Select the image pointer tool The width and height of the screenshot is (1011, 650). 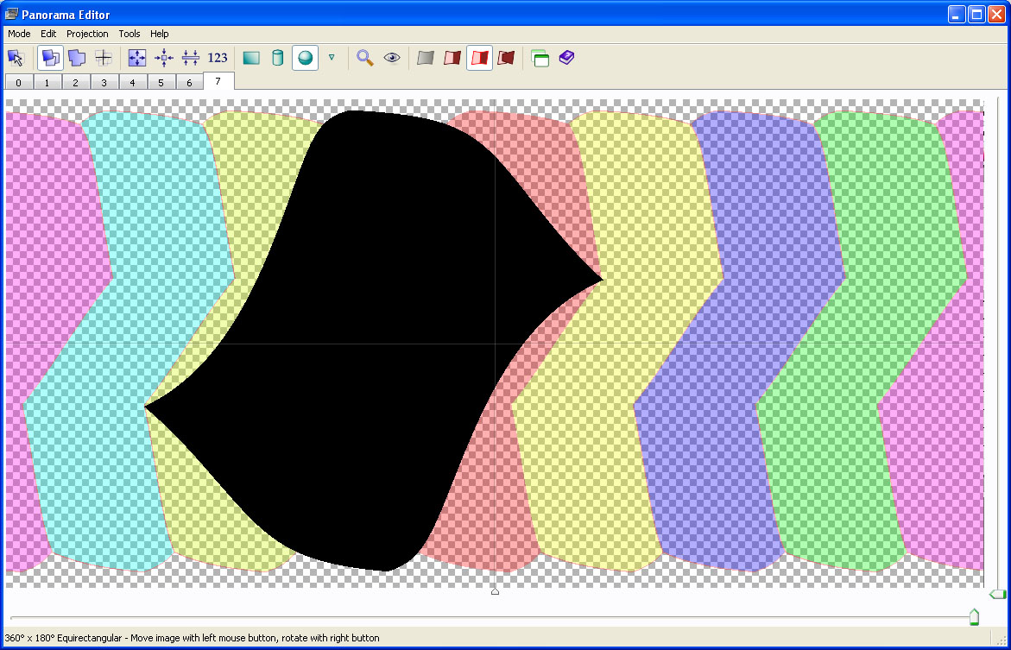16,58
